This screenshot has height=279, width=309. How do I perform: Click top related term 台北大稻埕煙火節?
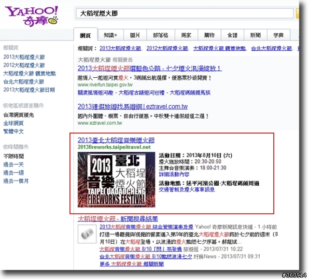point(271,48)
